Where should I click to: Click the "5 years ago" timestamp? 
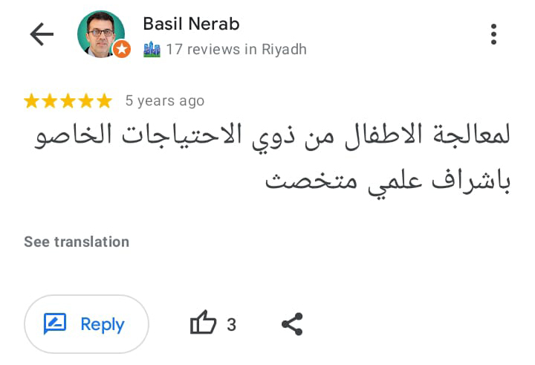point(164,101)
